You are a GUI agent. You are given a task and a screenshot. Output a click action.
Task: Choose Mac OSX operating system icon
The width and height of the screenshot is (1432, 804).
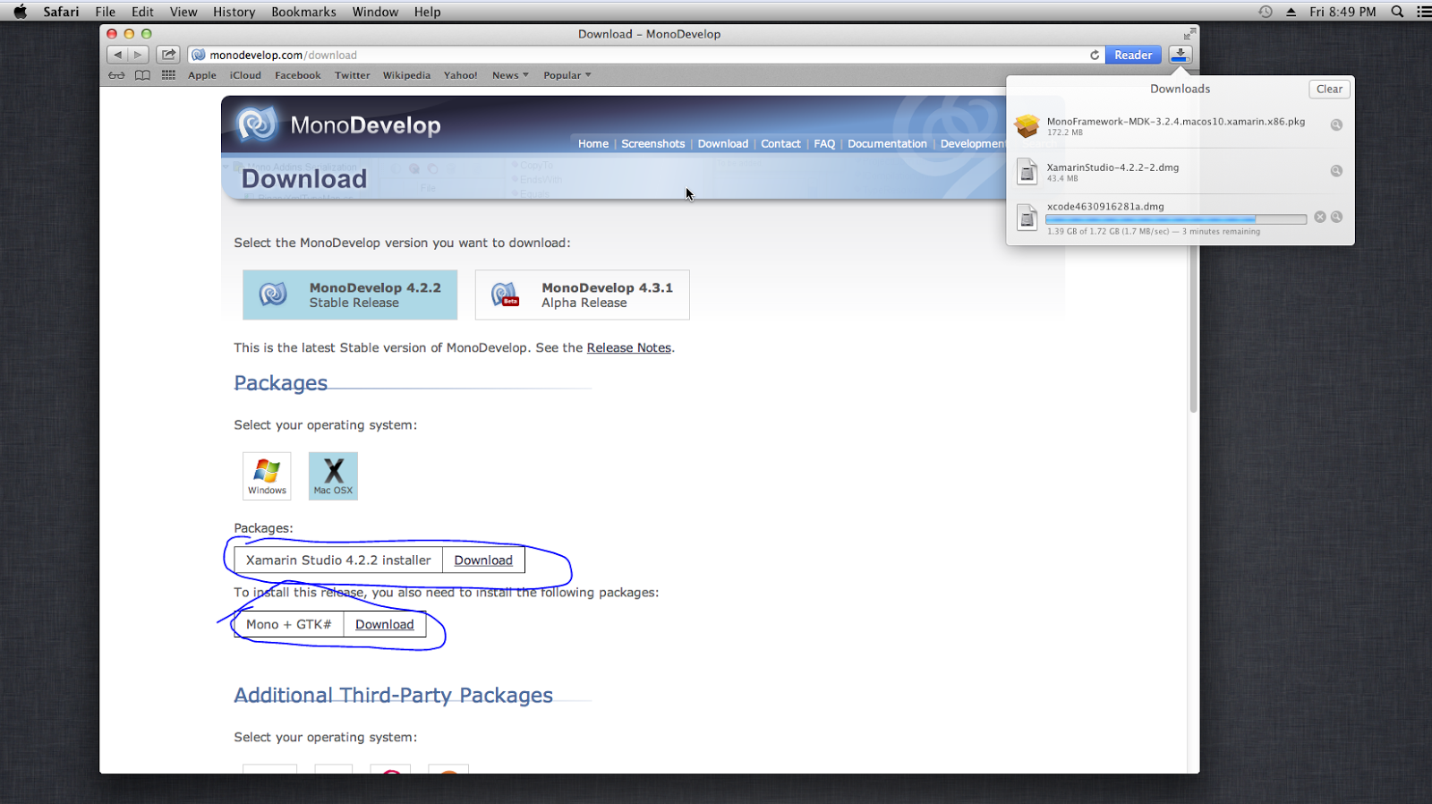pyautogui.click(x=333, y=475)
